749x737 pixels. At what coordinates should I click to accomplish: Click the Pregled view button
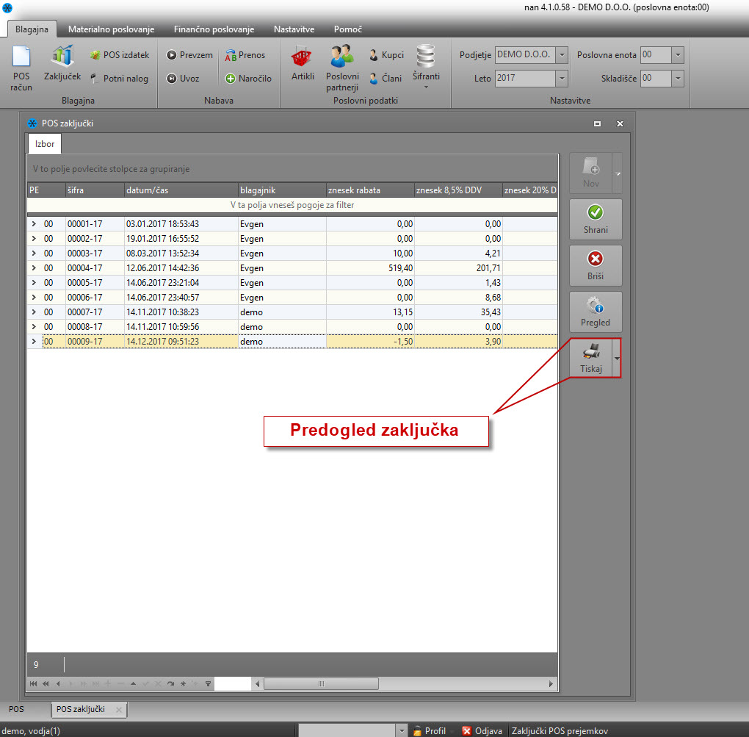(596, 312)
